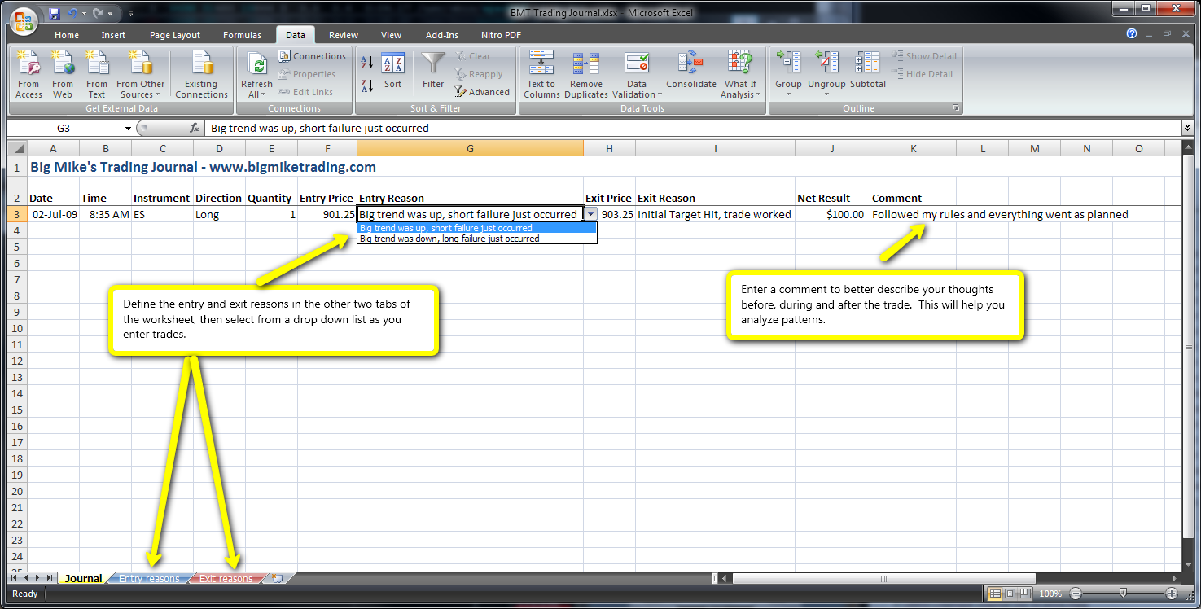
Task: Select row 3 header
Action: (x=16, y=214)
